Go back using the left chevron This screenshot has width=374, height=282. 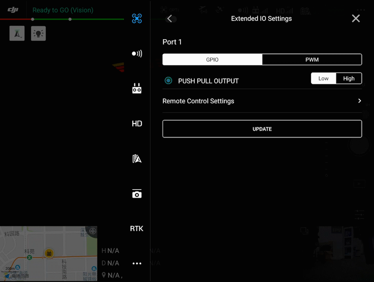170,18
